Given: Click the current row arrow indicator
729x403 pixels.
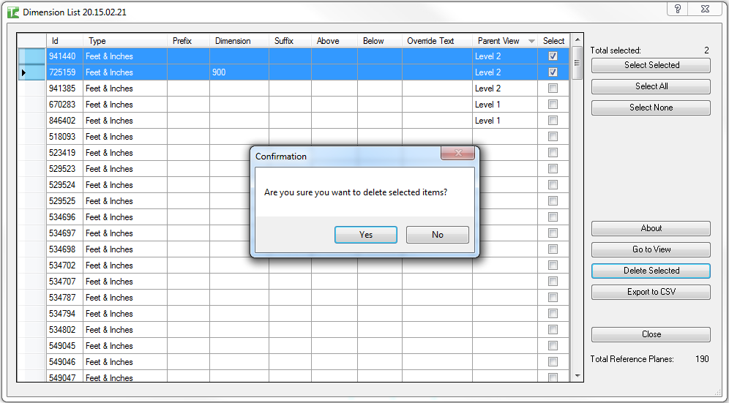Looking at the screenshot, I should (x=23, y=72).
